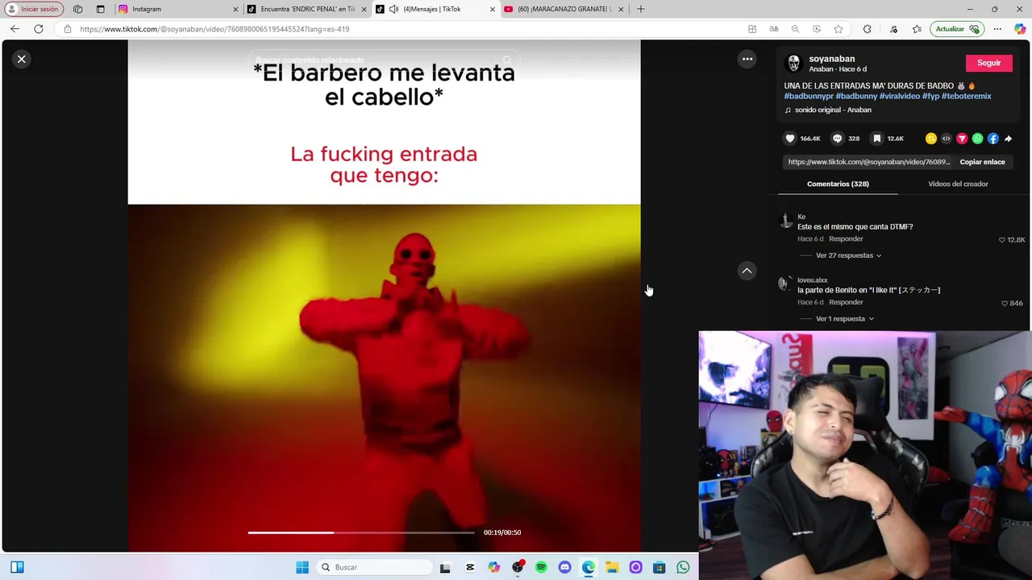Open Windows Start menu
Screen dimensions: 1032x580
point(302,567)
